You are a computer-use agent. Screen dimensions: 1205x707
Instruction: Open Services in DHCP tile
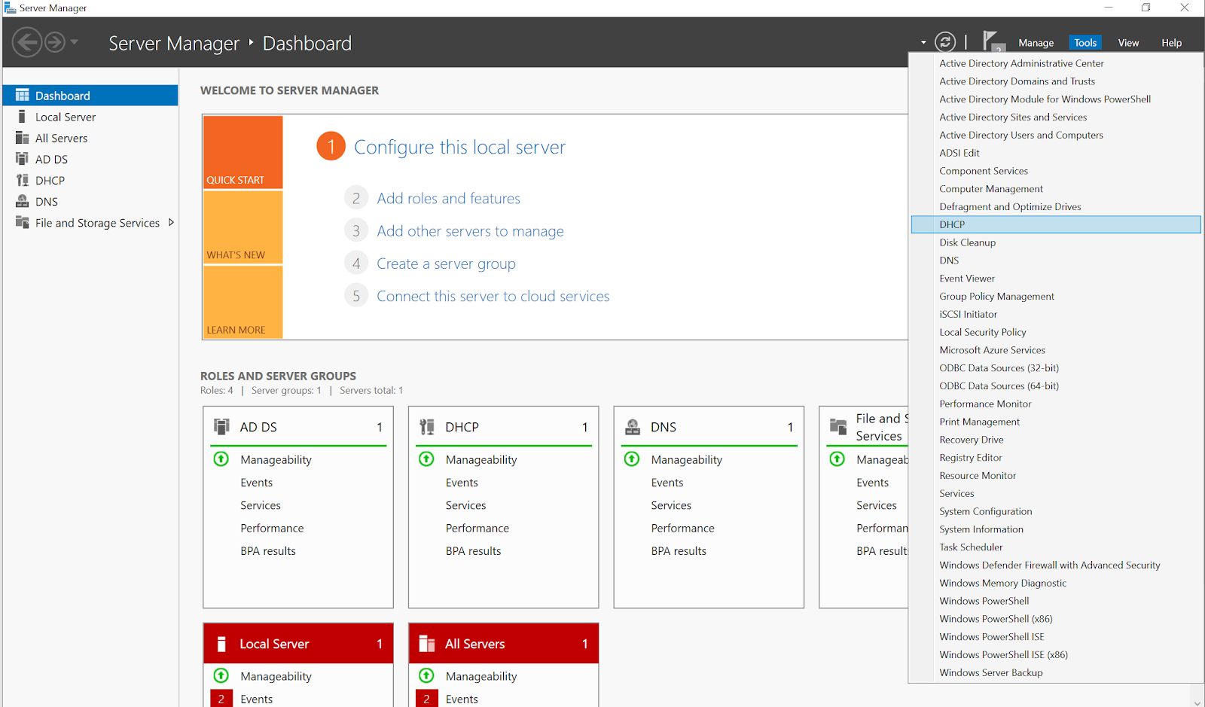click(x=465, y=505)
